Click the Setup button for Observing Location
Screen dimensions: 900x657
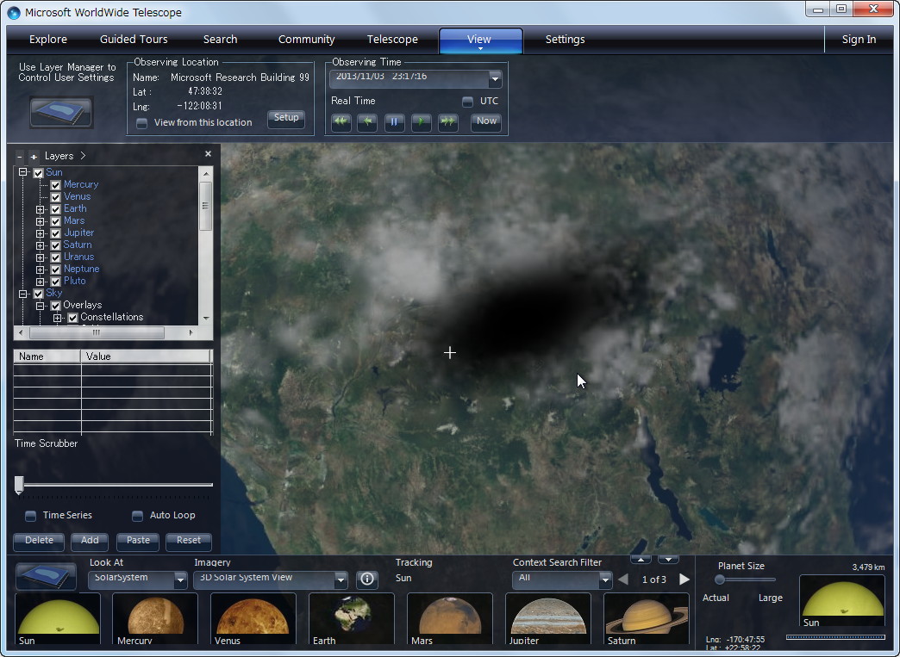tap(285, 119)
